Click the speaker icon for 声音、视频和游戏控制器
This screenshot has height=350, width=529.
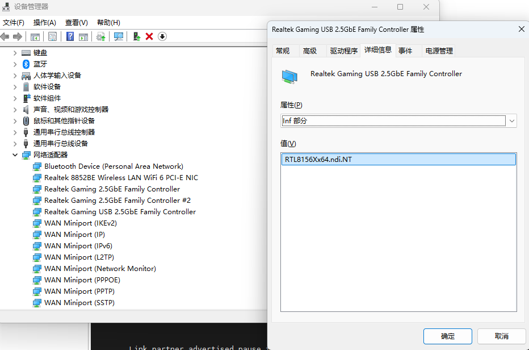pyautogui.click(x=26, y=110)
